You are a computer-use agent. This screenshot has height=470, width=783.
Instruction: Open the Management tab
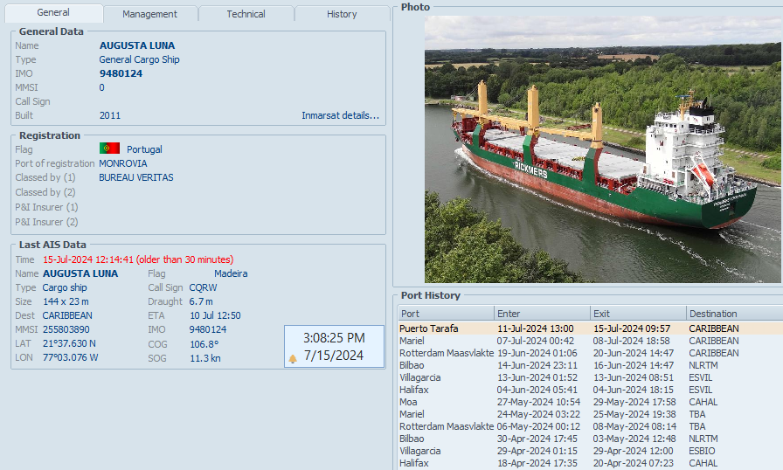click(149, 14)
